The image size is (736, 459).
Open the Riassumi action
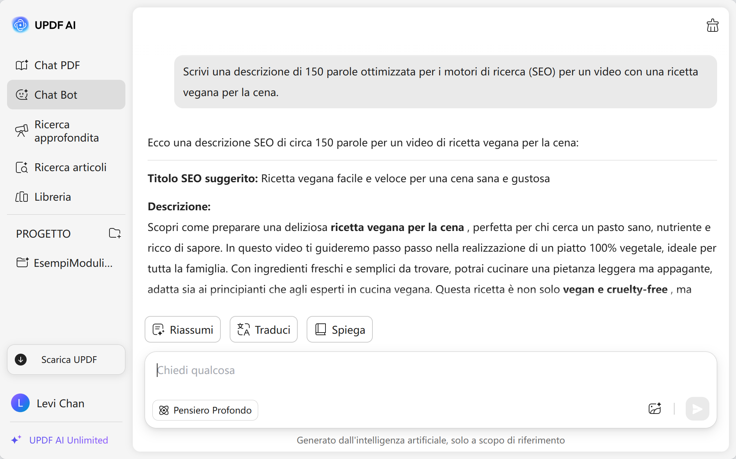(x=182, y=329)
